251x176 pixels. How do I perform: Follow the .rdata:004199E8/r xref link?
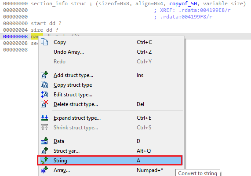[205, 10]
